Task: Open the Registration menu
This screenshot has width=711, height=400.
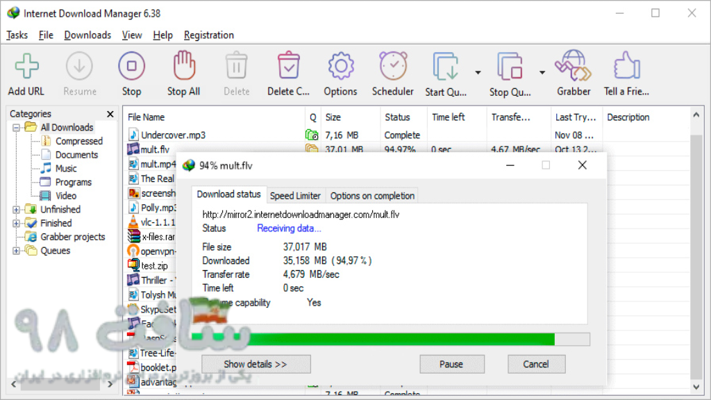Action: coord(209,35)
